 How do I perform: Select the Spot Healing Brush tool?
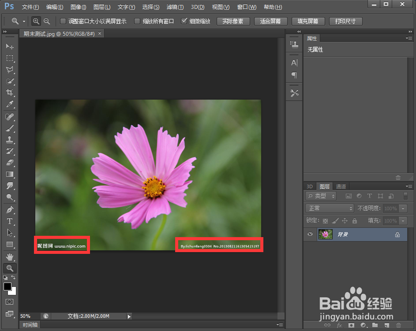pos(10,117)
